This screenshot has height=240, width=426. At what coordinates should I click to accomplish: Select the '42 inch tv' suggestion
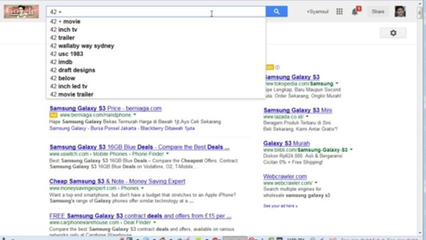tap(156, 29)
